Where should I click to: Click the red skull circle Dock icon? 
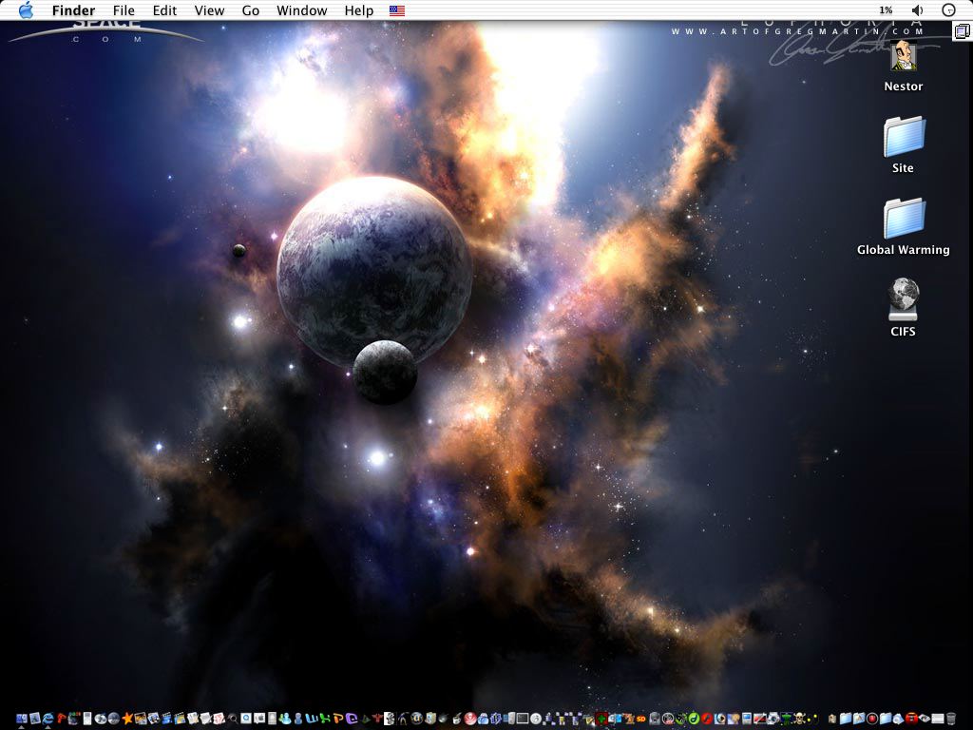pos(469,719)
